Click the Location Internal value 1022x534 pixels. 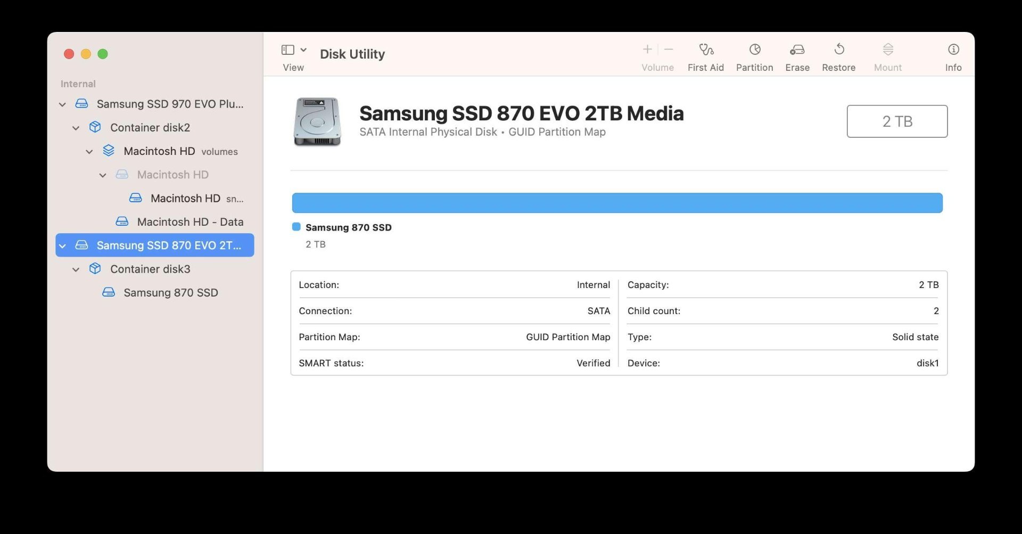[593, 285]
